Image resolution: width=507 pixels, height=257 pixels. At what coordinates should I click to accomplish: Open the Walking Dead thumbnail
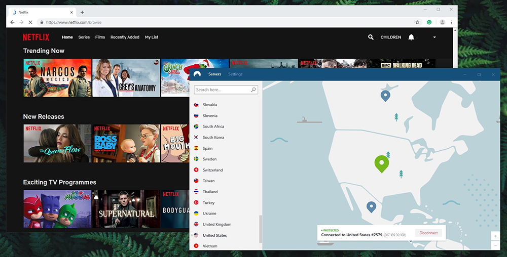[x=401, y=63]
